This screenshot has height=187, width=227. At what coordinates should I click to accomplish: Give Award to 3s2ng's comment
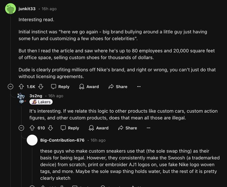[98, 128]
